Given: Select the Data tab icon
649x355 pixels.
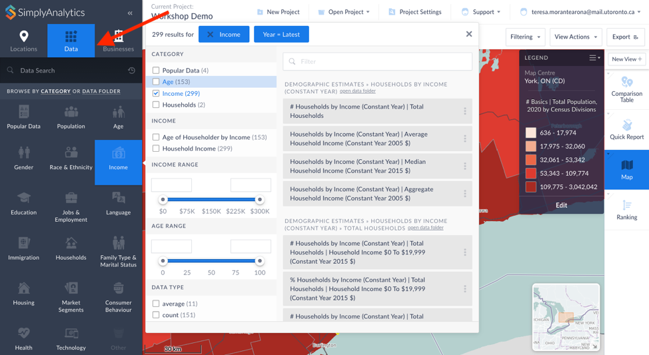Looking at the screenshot, I should tap(71, 37).
